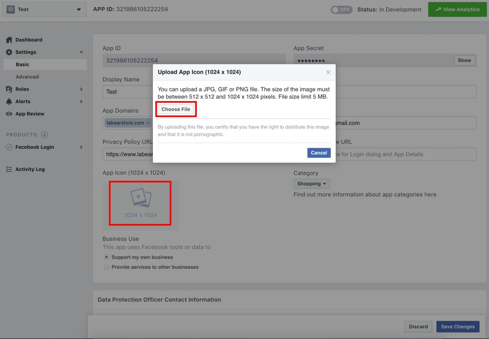Select Basic settings
The image size is (489, 339).
click(x=45, y=64)
